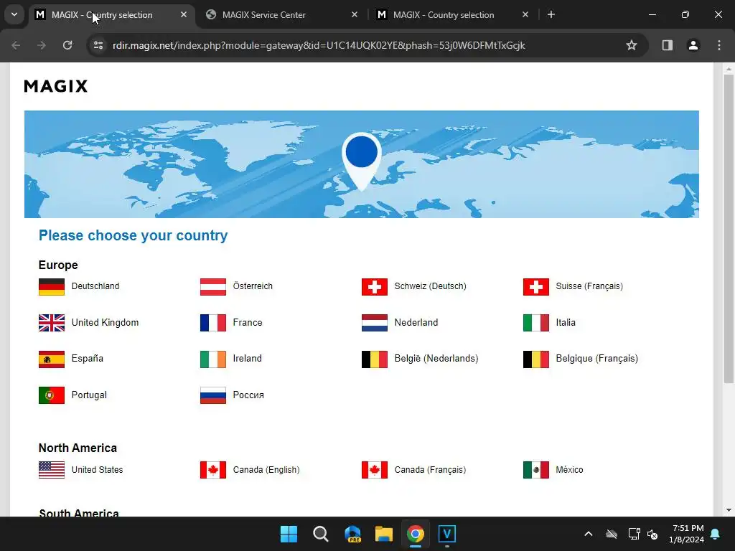Click the Suisse (Français) flag icon
The height and width of the screenshot is (551, 735).
coord(535,287)
